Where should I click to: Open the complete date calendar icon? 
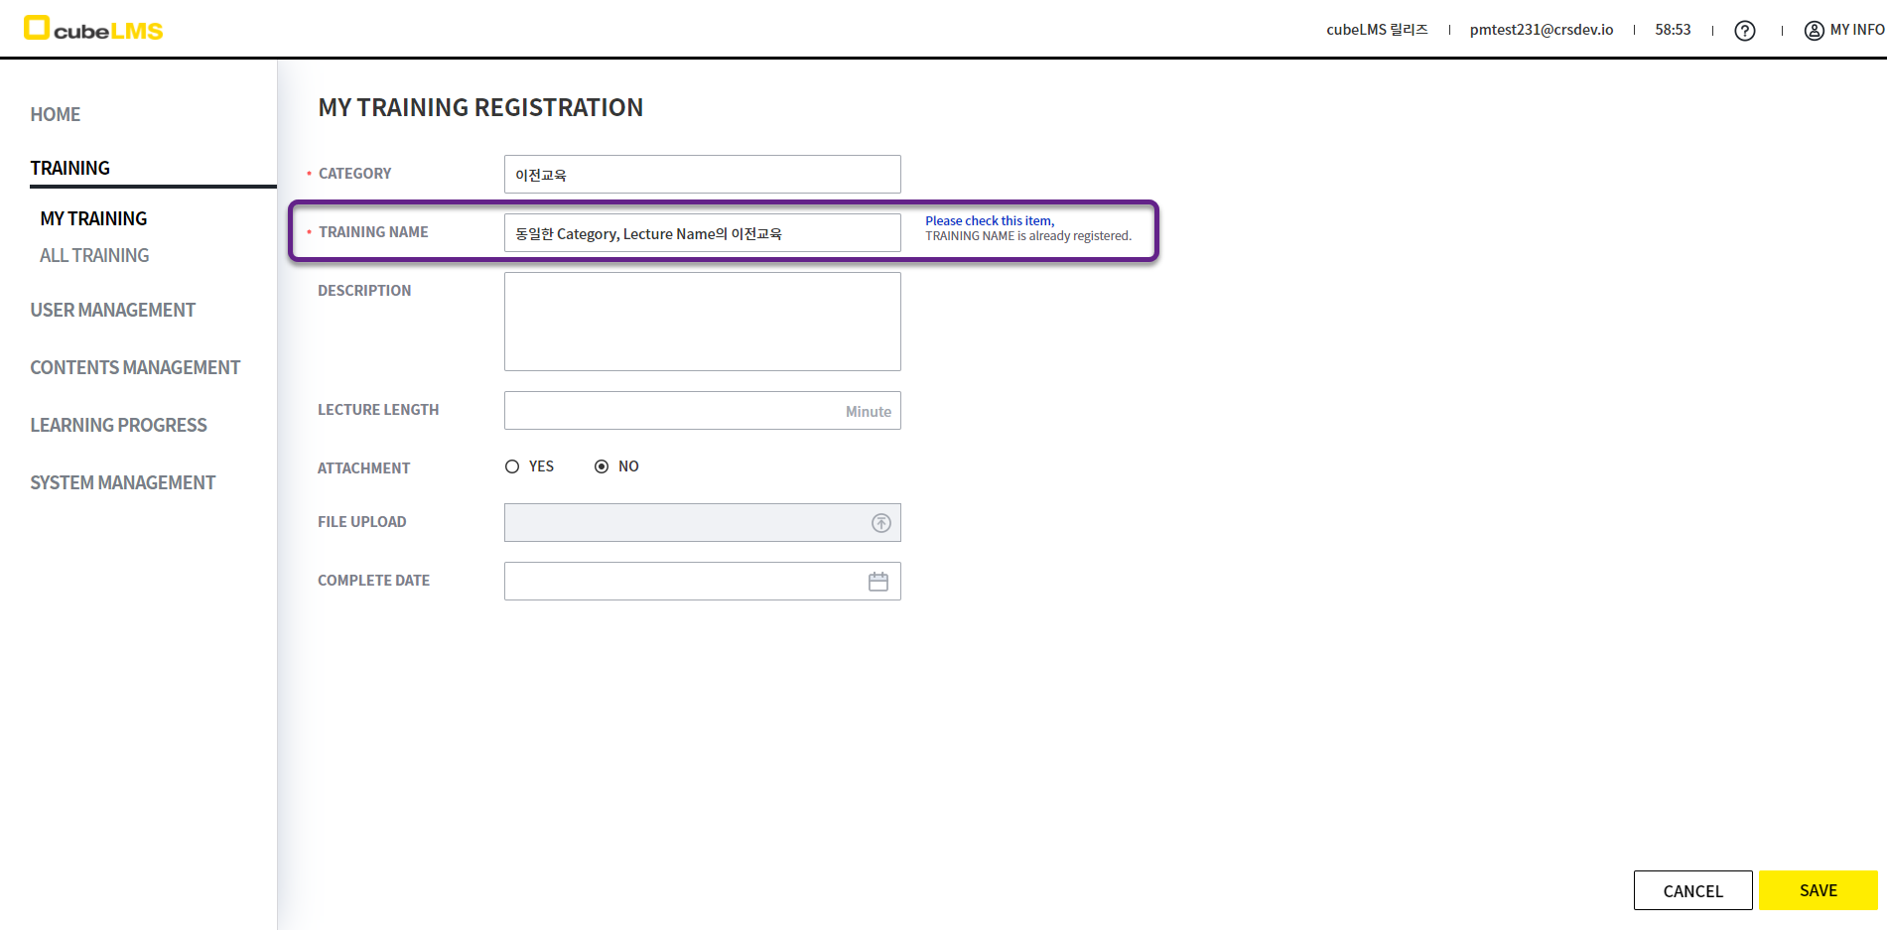point(878,582)
